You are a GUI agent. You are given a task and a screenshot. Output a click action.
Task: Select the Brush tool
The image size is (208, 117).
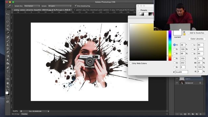(7, 41)
